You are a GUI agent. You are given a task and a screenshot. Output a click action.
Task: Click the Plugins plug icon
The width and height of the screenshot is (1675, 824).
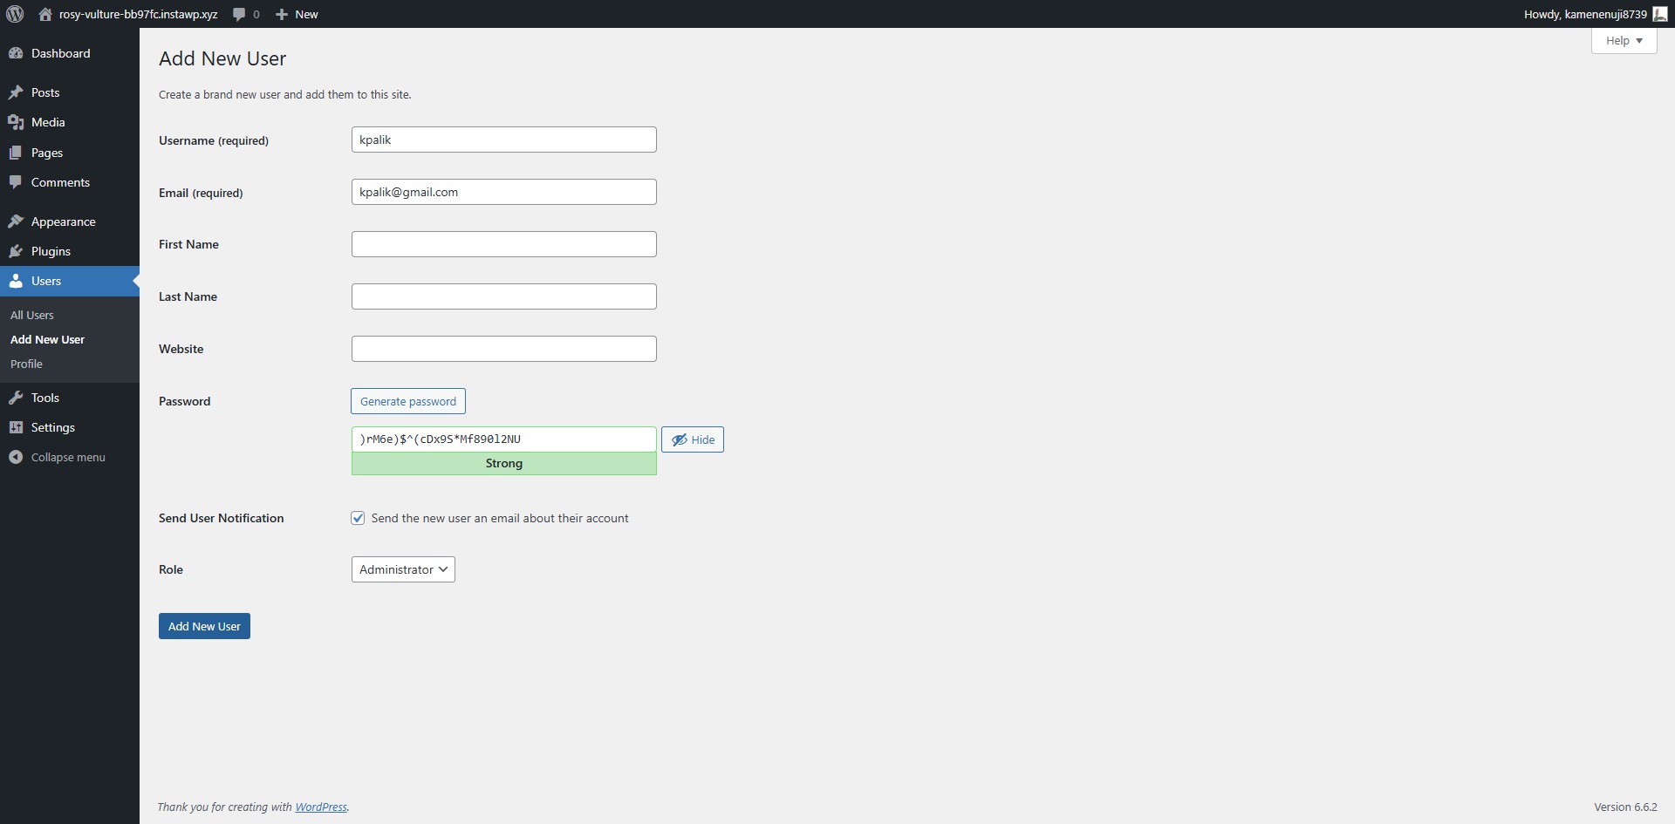pyautogui.click(x=16, y=251)
